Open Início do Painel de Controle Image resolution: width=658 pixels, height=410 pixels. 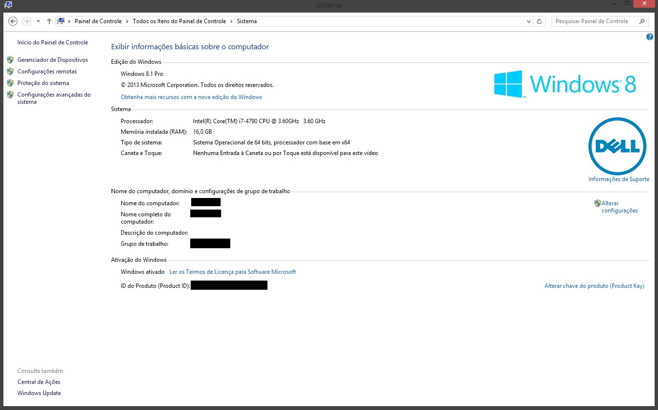(53, 42)
